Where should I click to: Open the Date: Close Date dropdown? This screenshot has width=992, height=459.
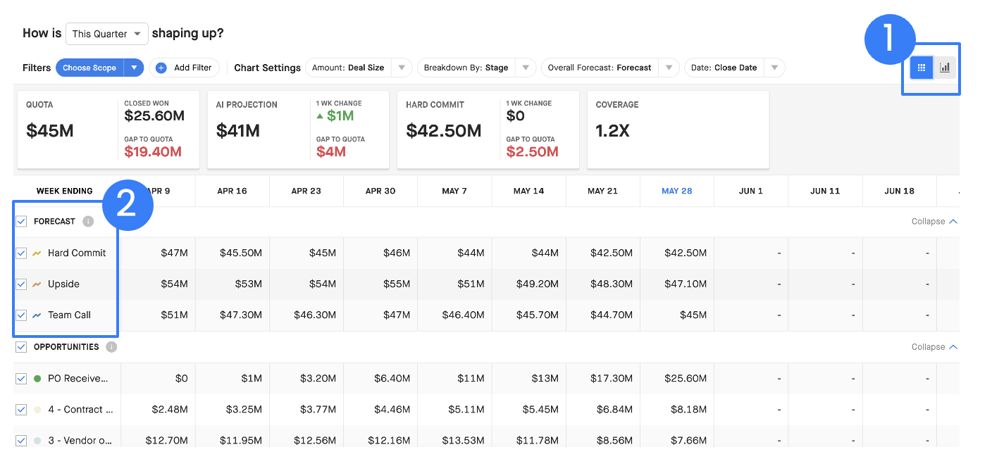[x=734, y=68]
